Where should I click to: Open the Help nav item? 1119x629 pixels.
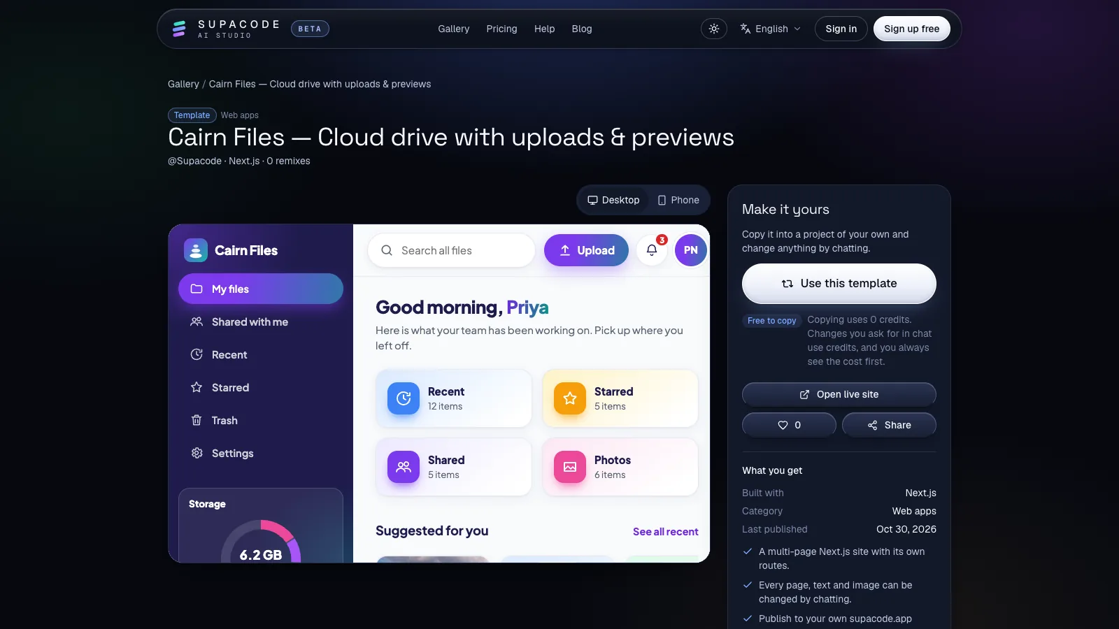(x=545, y=29)
